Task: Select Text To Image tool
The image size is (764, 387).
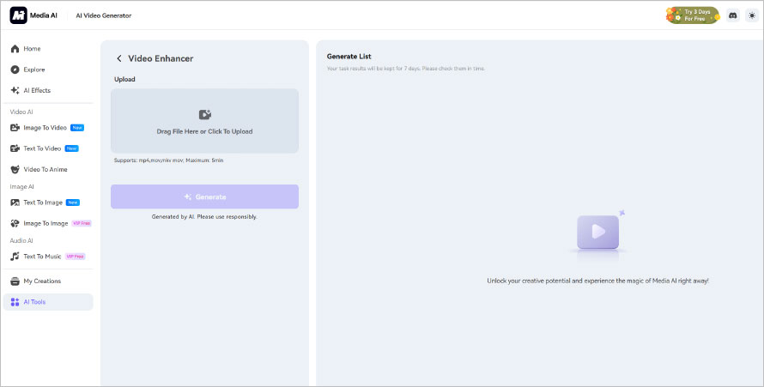Action: click(x=43, y=203)
